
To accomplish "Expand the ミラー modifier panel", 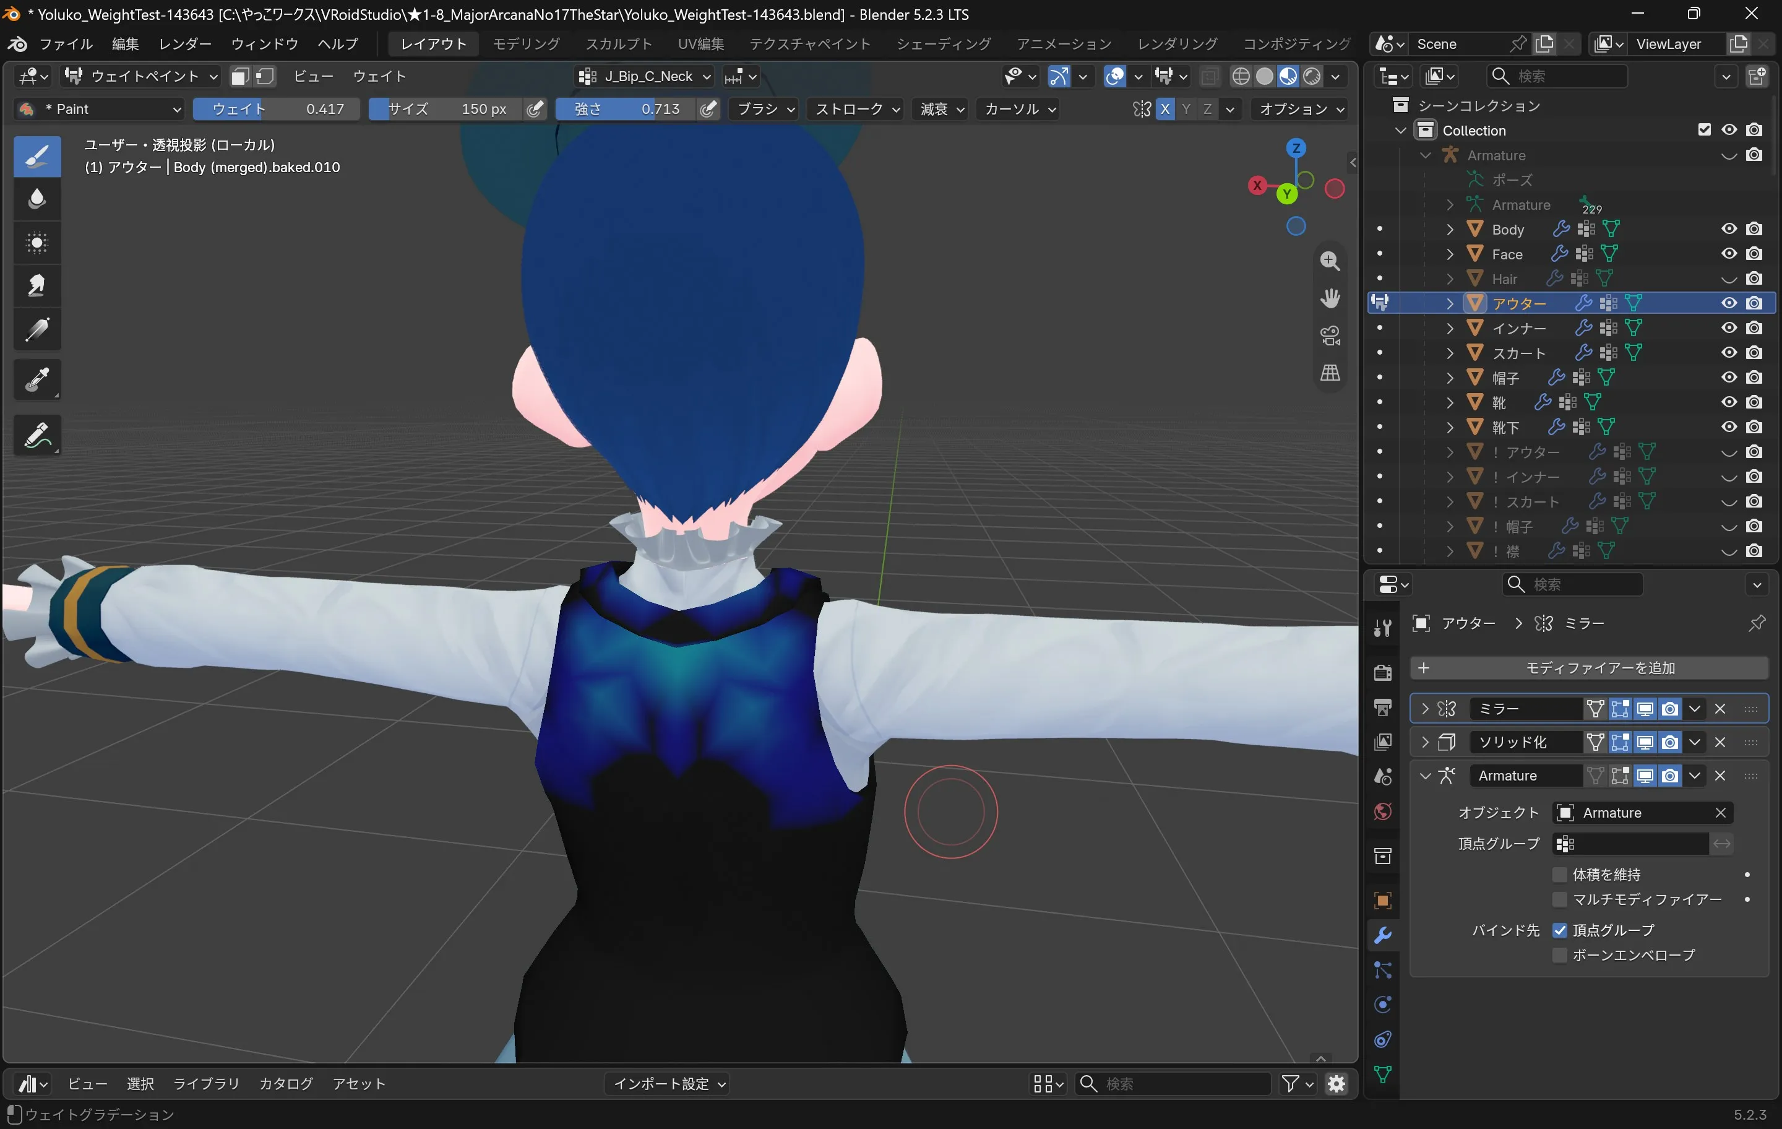I will (x=1424, y=709).
